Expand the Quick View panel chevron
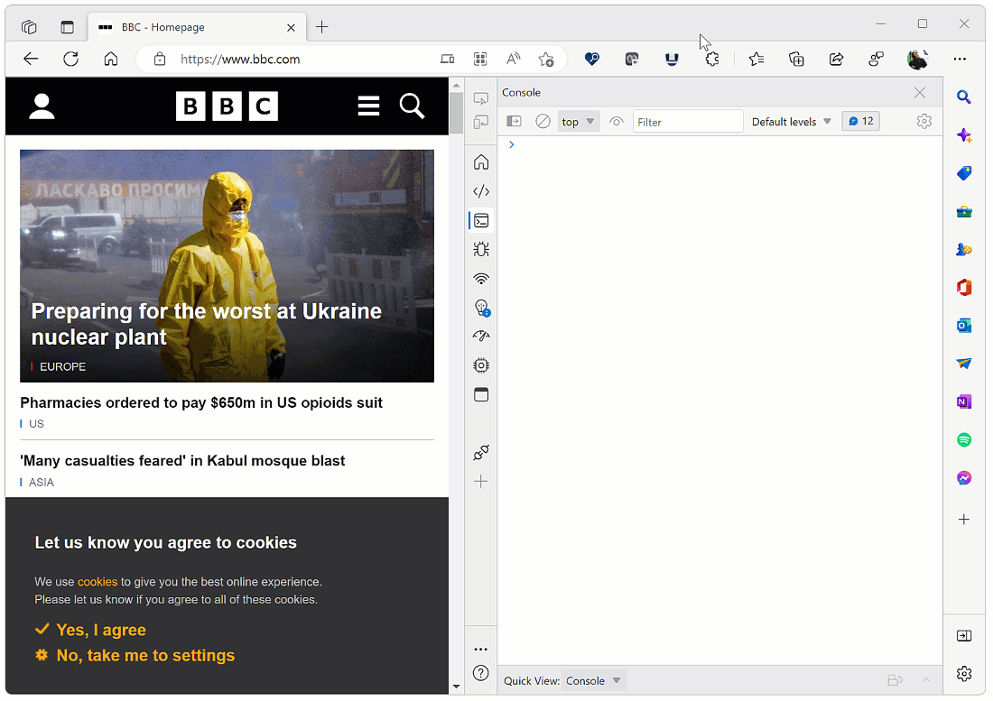The width and height of the screenshot is (993, 701). pos(926,680)
